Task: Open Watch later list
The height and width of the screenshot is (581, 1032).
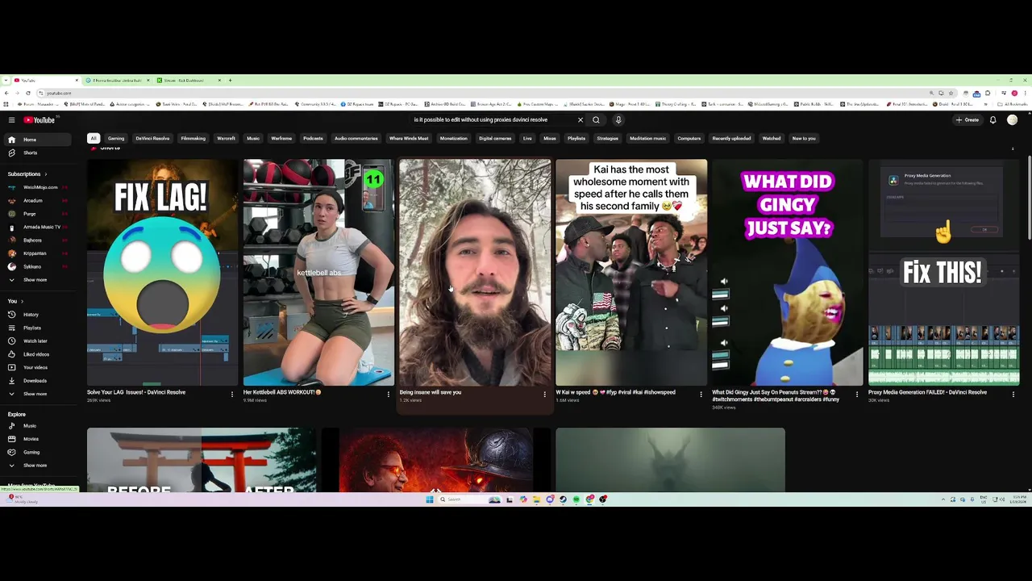Action: click(39, 341)
